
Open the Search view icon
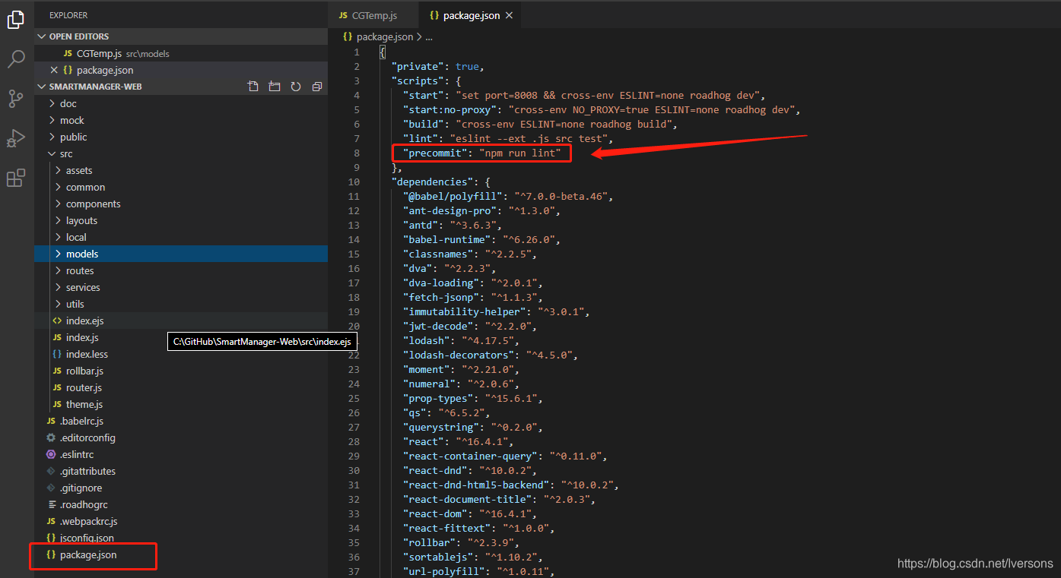pos(16,59)
